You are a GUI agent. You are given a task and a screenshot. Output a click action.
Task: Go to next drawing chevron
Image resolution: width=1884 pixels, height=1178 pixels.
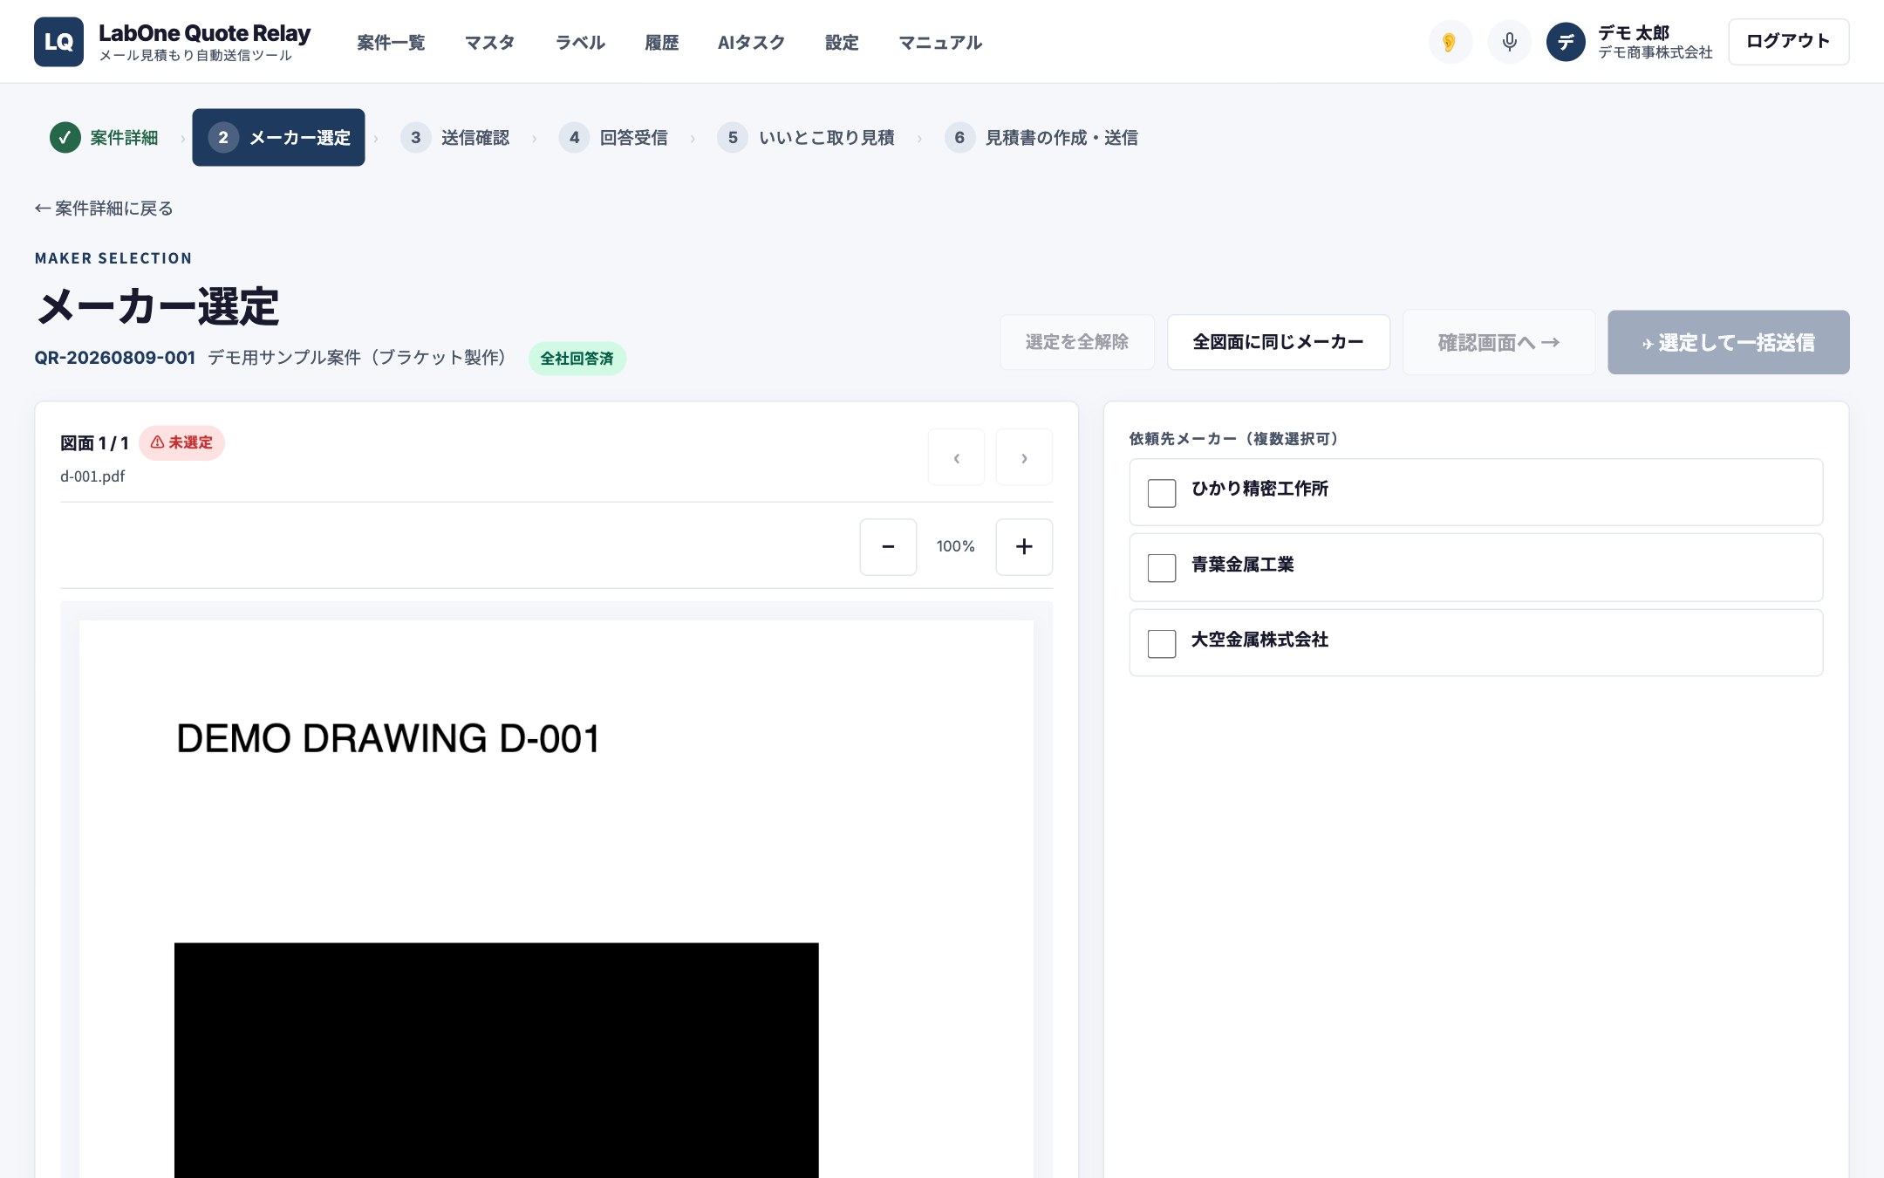coord(1024,457)
